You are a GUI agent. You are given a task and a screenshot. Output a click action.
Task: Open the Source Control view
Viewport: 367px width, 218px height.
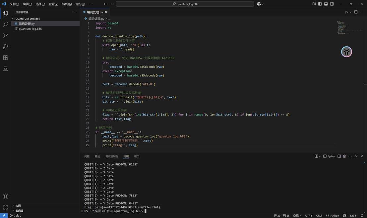coord(5,35)
